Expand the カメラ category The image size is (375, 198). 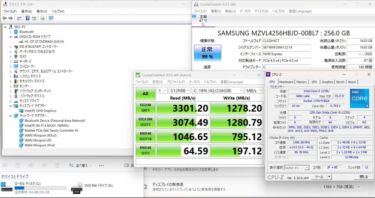10,56
